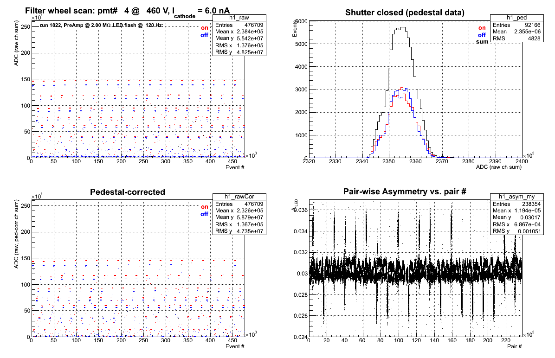The width and height of the screenshot is (555, 358).
Task: Select the blue 'off' legend entry in the filter wheel scan plot
Action: (x=204, y=35)
